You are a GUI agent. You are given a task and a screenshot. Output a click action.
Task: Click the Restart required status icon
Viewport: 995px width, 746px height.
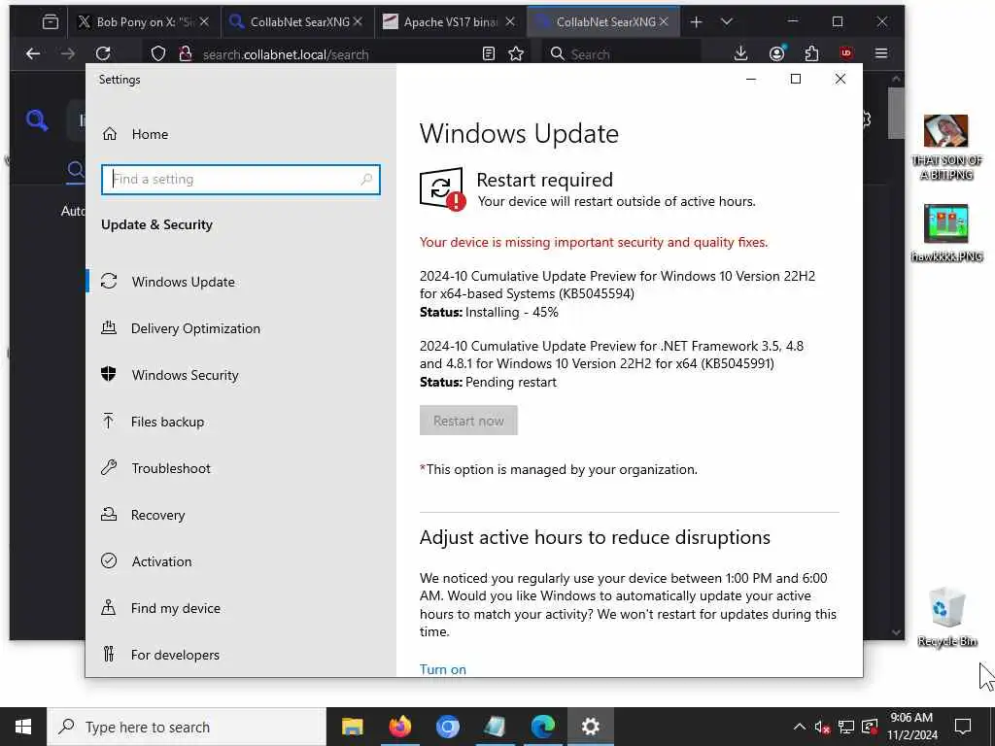pos(442,189)
